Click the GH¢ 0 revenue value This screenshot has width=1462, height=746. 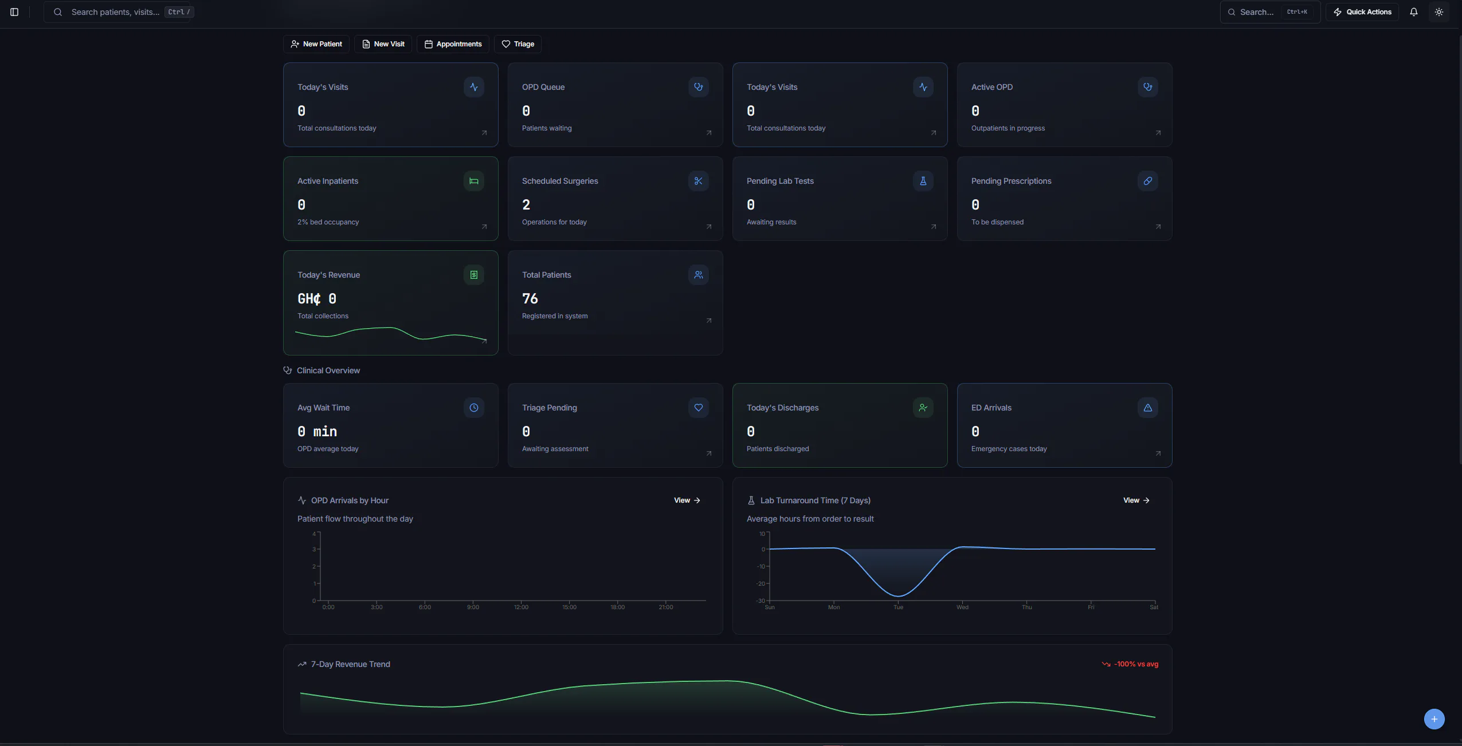point(317,299)
